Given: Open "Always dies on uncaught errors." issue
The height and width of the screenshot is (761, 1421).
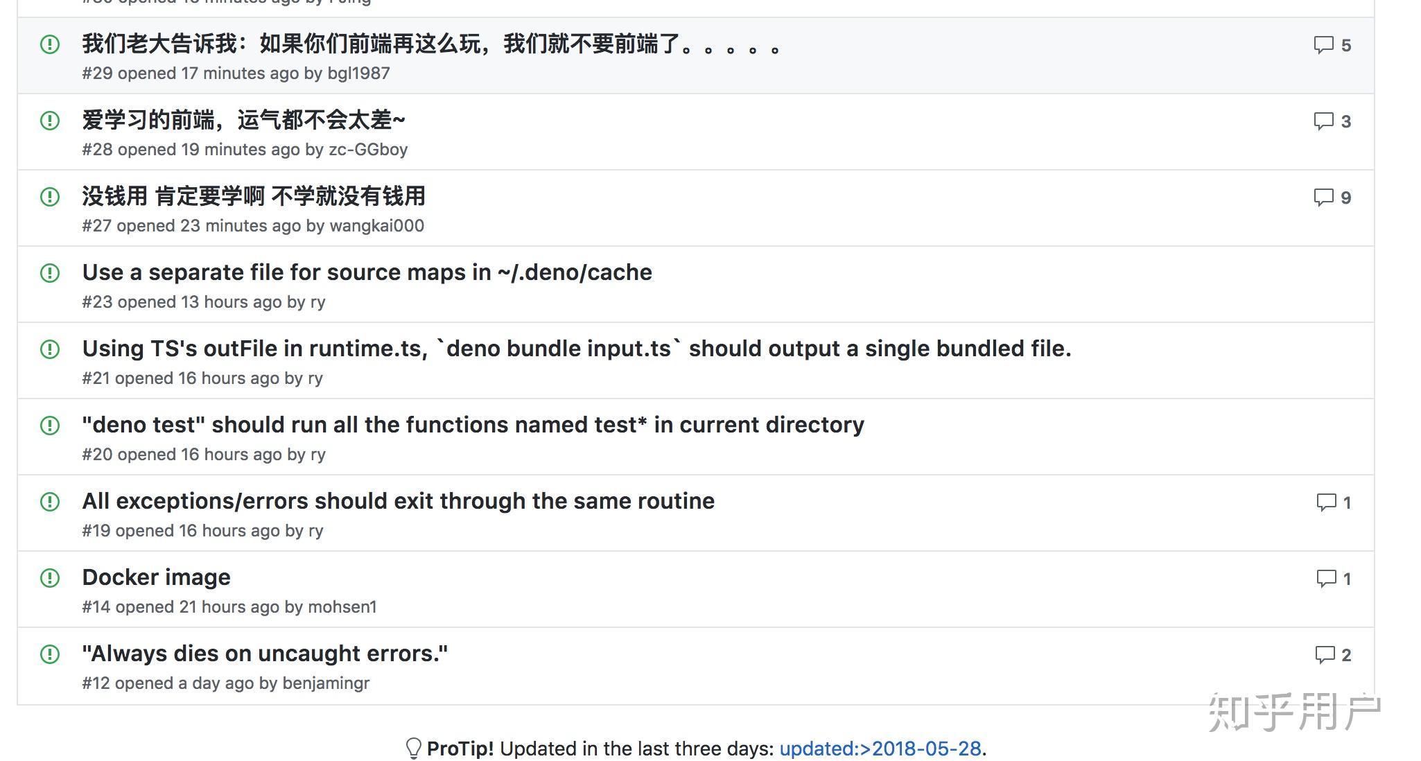Looking at the screenshot, I should [x=265, y=654].
